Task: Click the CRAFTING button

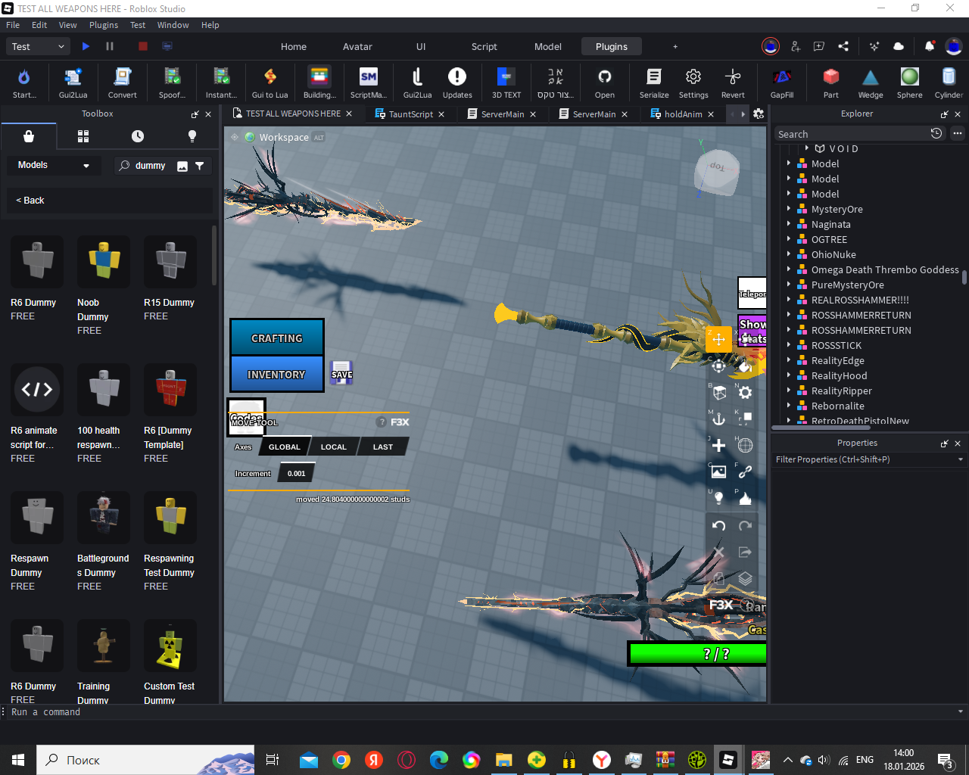Action: 277,338
